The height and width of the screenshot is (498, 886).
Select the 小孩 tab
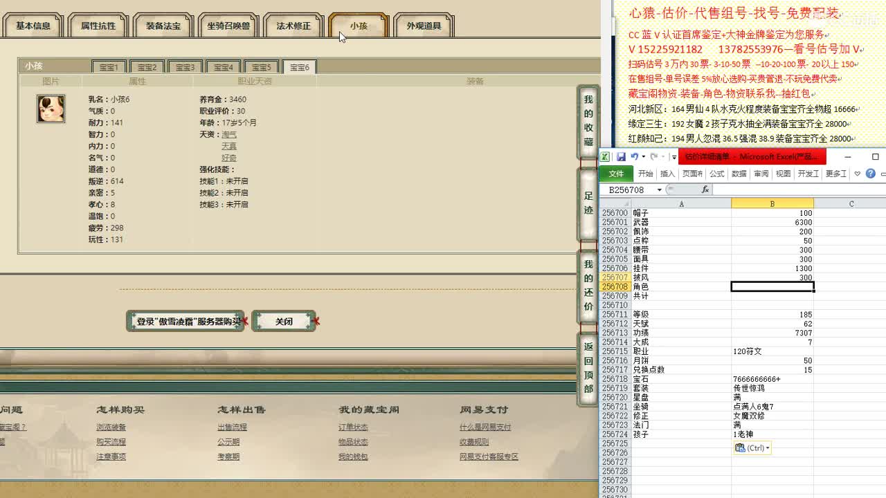(359, 26)
